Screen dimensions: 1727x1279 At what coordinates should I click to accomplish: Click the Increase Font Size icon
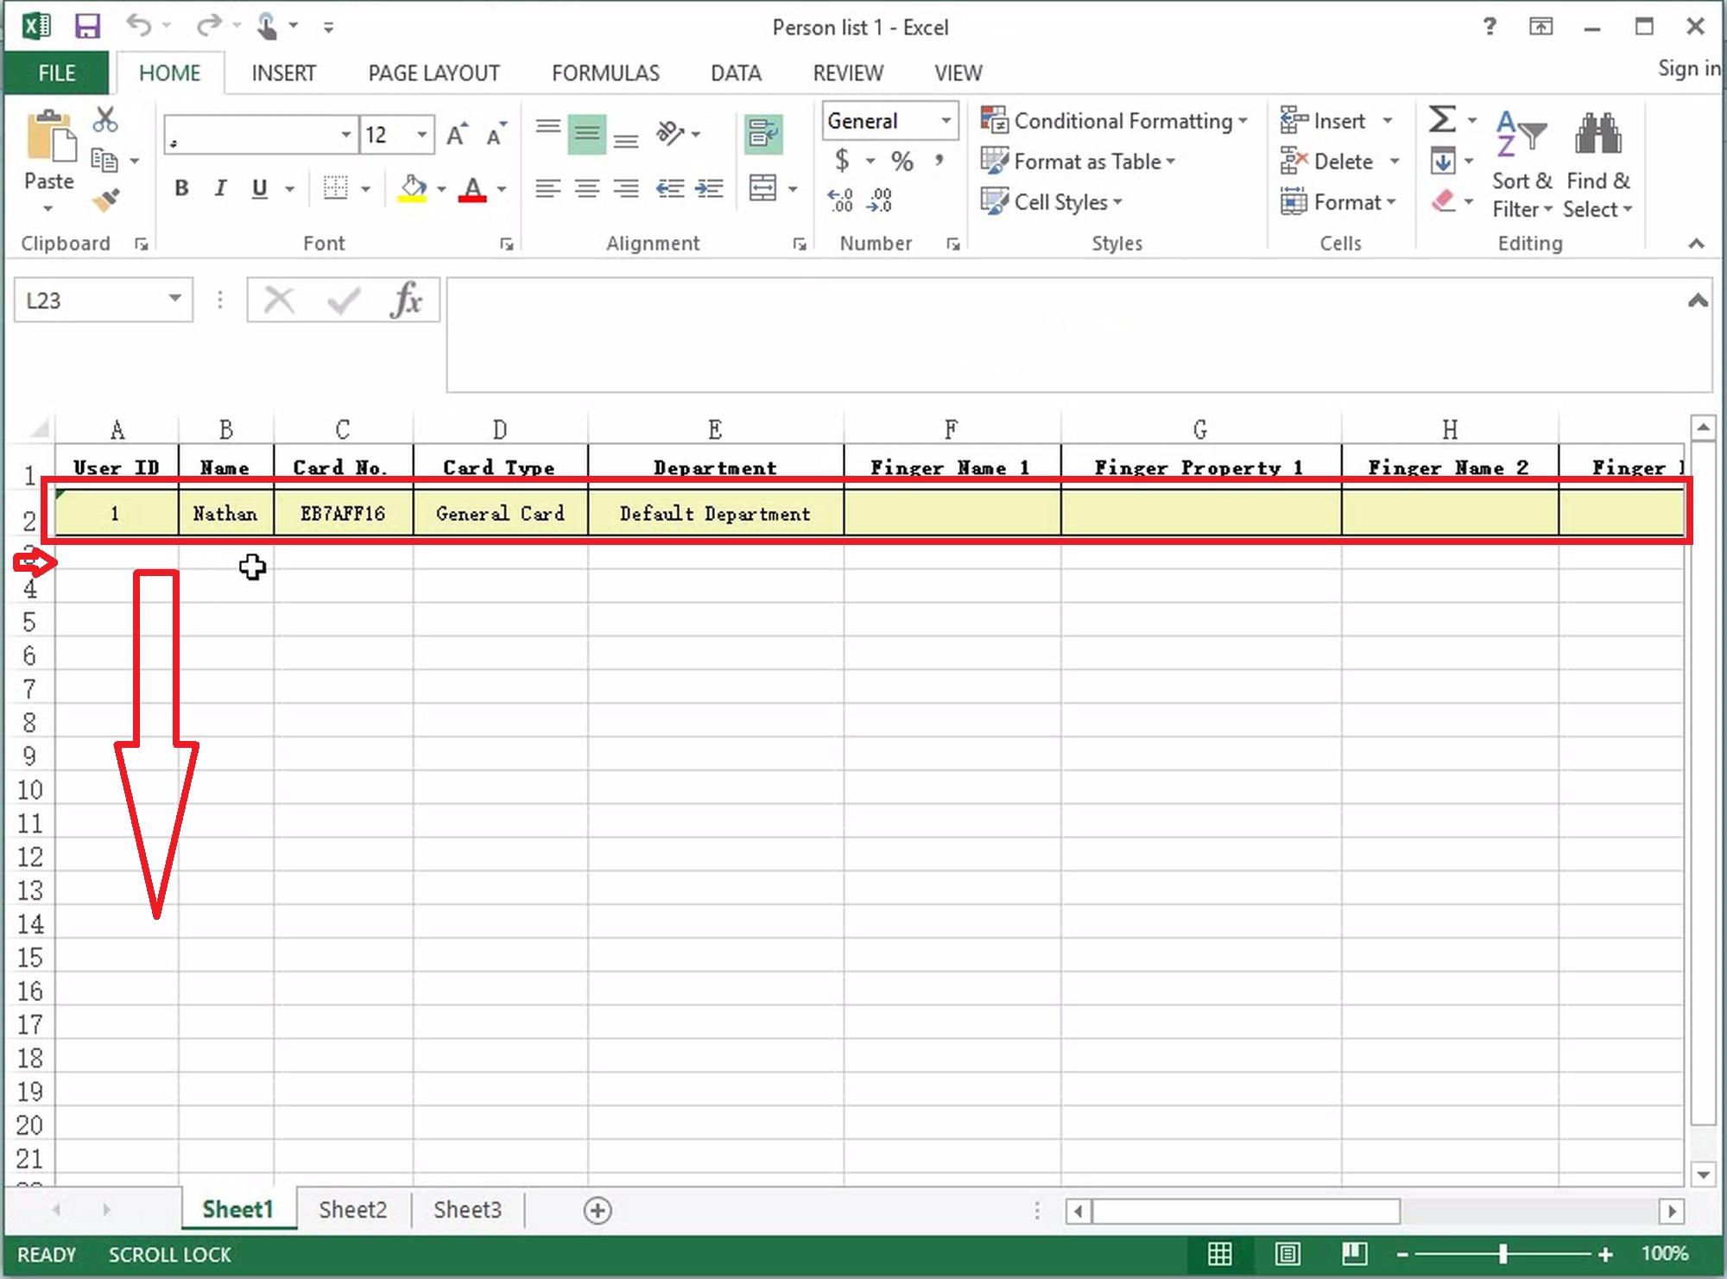(x=457, y=135)
